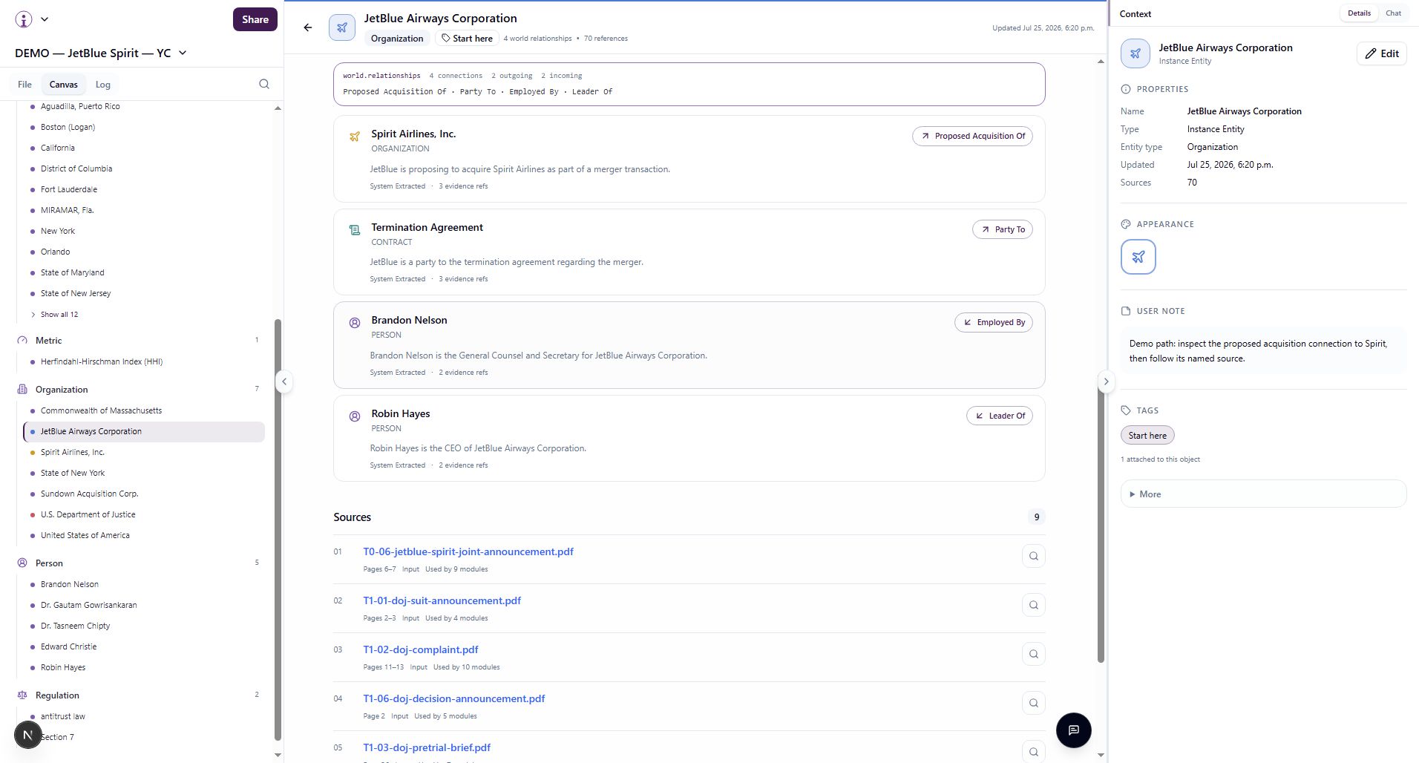Open the floating chat bubble button
Screen dimensions: 1419x763
(1073, 730)
